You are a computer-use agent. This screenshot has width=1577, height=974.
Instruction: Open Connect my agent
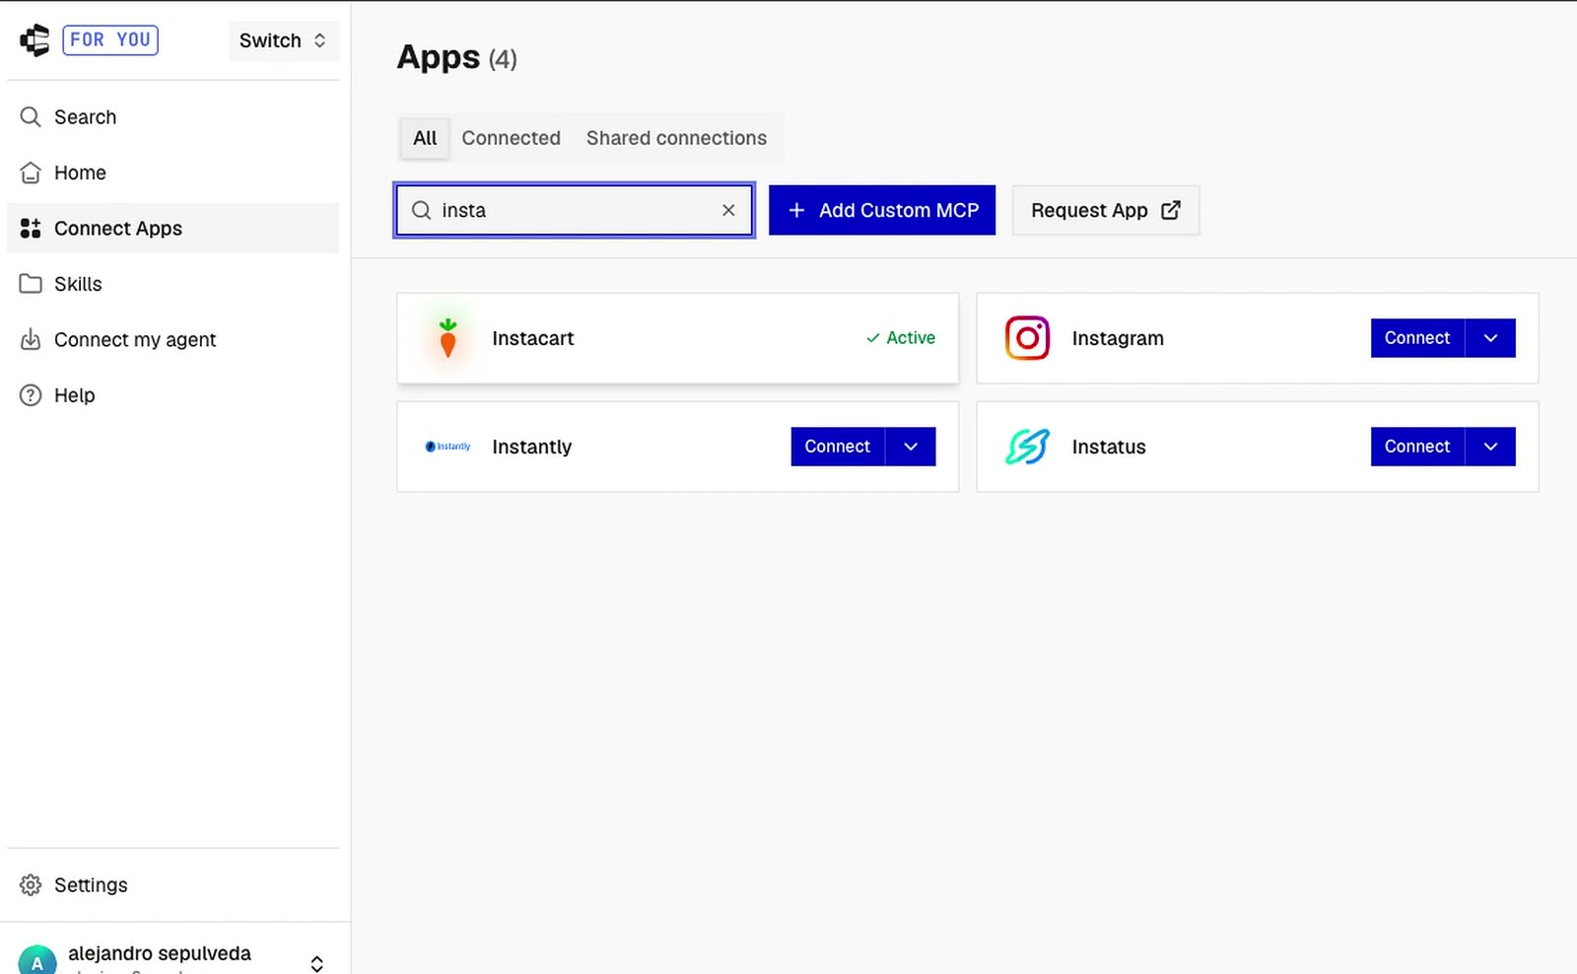(172, 340)
